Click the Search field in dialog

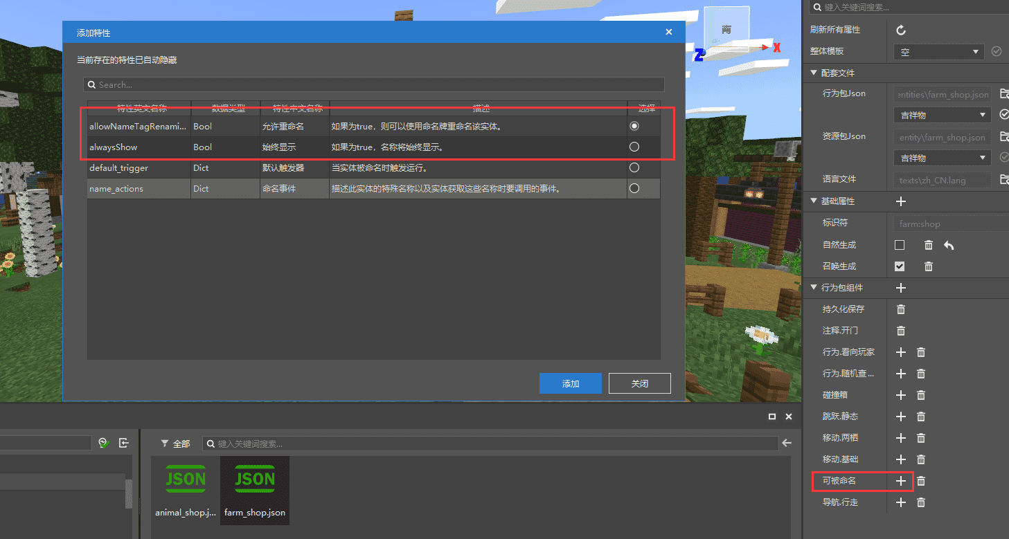[374, 84]
